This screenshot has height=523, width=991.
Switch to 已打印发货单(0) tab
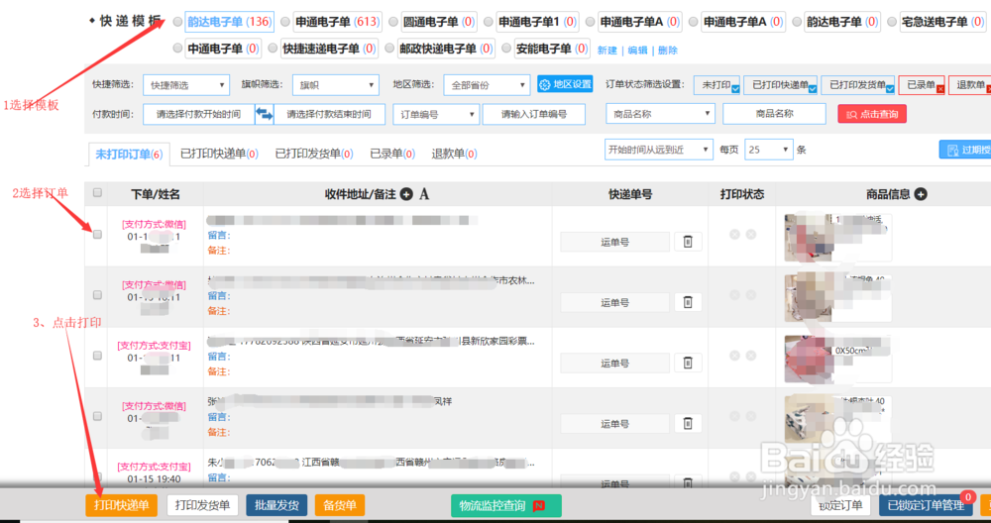314,154
